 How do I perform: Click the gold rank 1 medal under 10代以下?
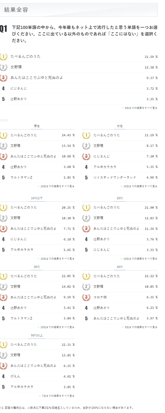pos(3,207)
